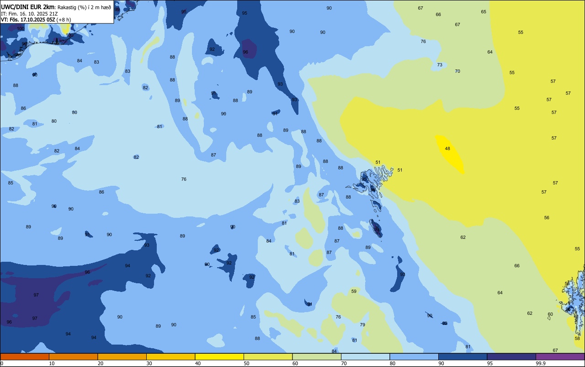585x367 pixels.
Task: Click the 'IT: Fim. 16. 10. 2025 21Z' line
Action: point(29,14)
